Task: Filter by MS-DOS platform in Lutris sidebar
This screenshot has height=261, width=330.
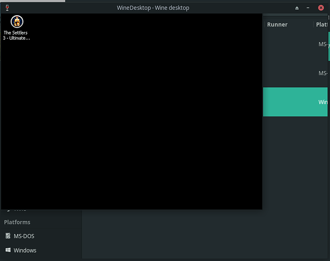Action: pyautogui.click(x=24, y=236)
